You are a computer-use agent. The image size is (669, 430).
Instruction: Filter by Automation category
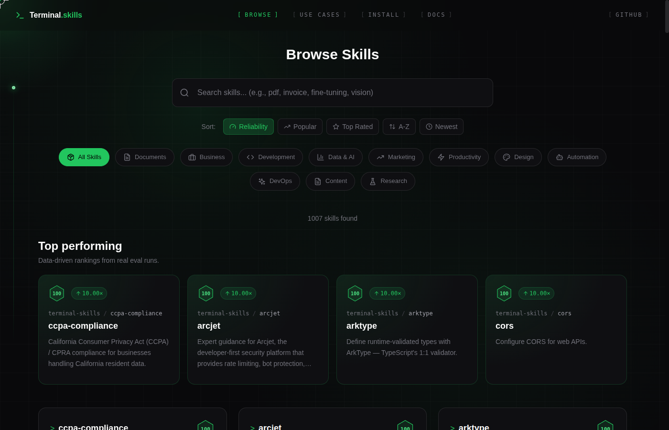tap(577, 157)
